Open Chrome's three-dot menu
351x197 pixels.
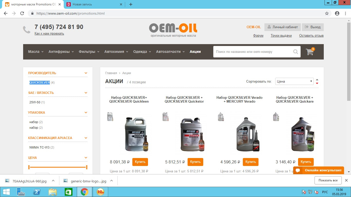click(x=345, y=13)
